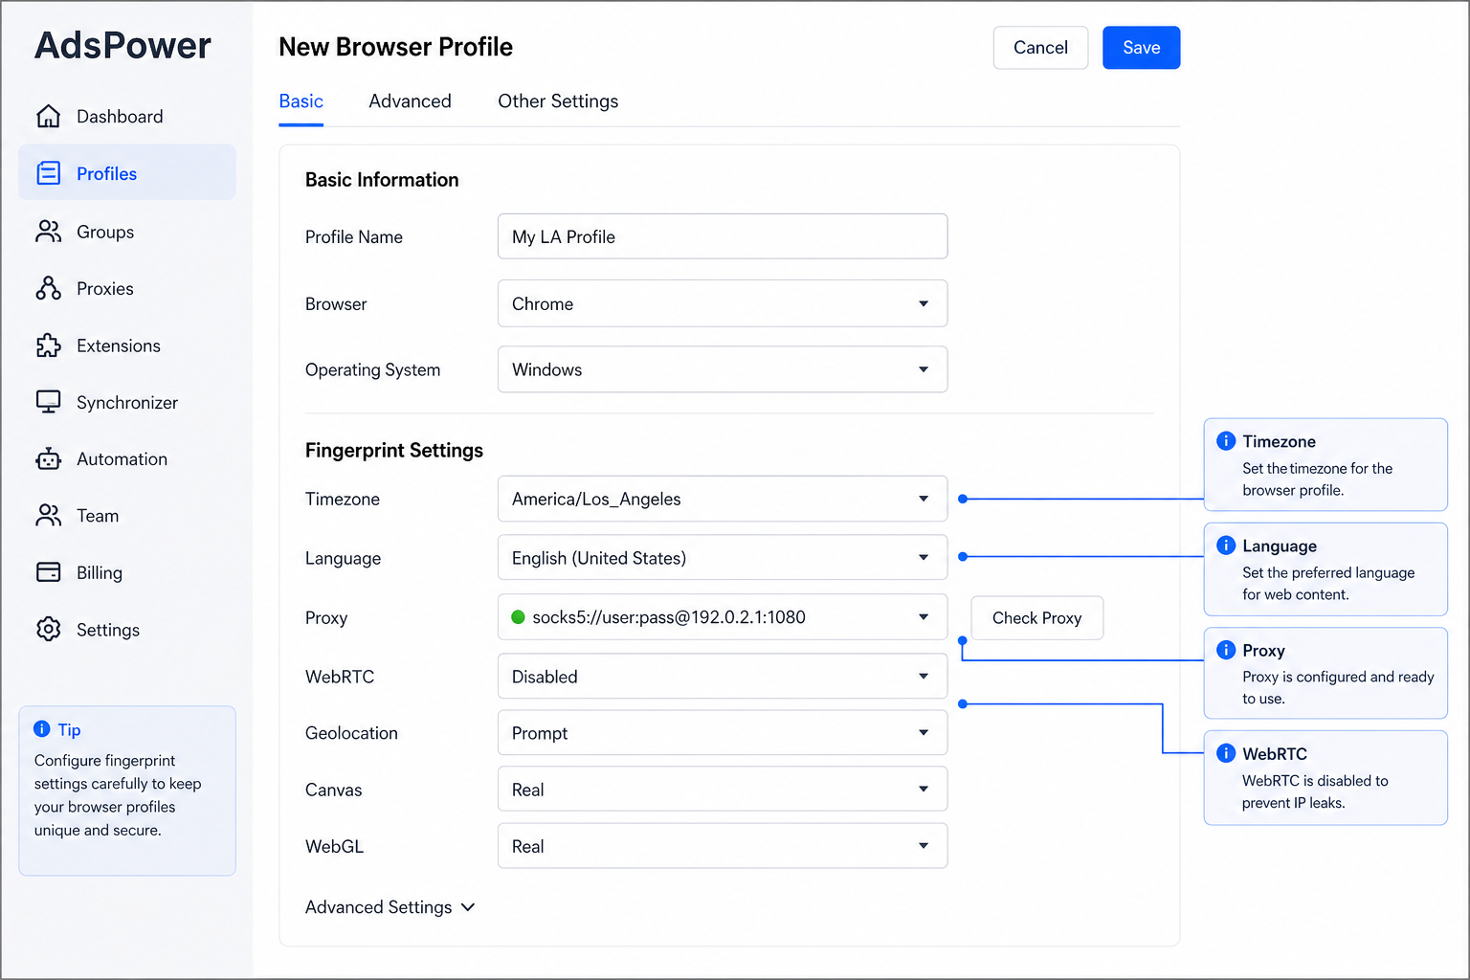Open the WebRTC dropdown showing Disabled

click(x=723, y=677)
